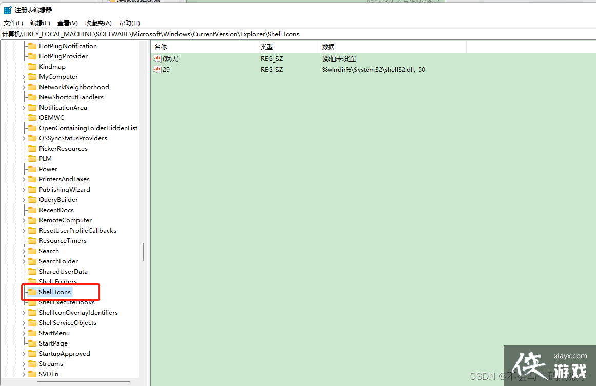Open the 收藏夹(A) menu
The width and height of the screenshot is (596, 386).
click(98, 23)
